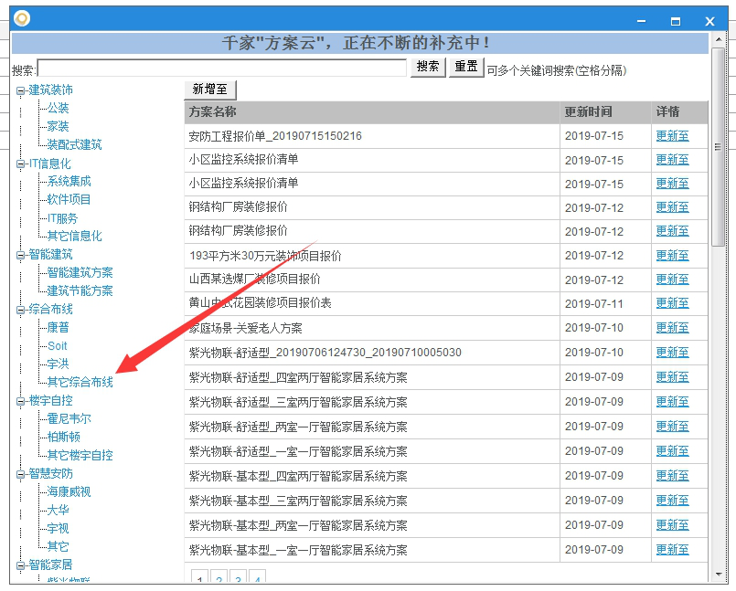The image size is (736, 591).
Task: Click the 搜索 button
Action: [x=427, y=68]
